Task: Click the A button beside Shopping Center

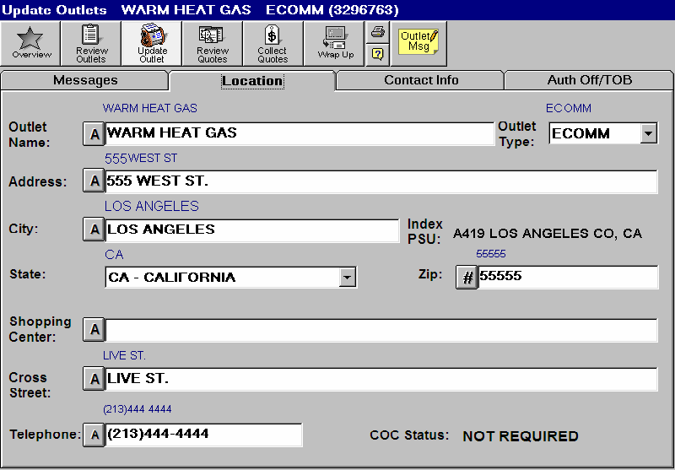Action: click(94, 330)
